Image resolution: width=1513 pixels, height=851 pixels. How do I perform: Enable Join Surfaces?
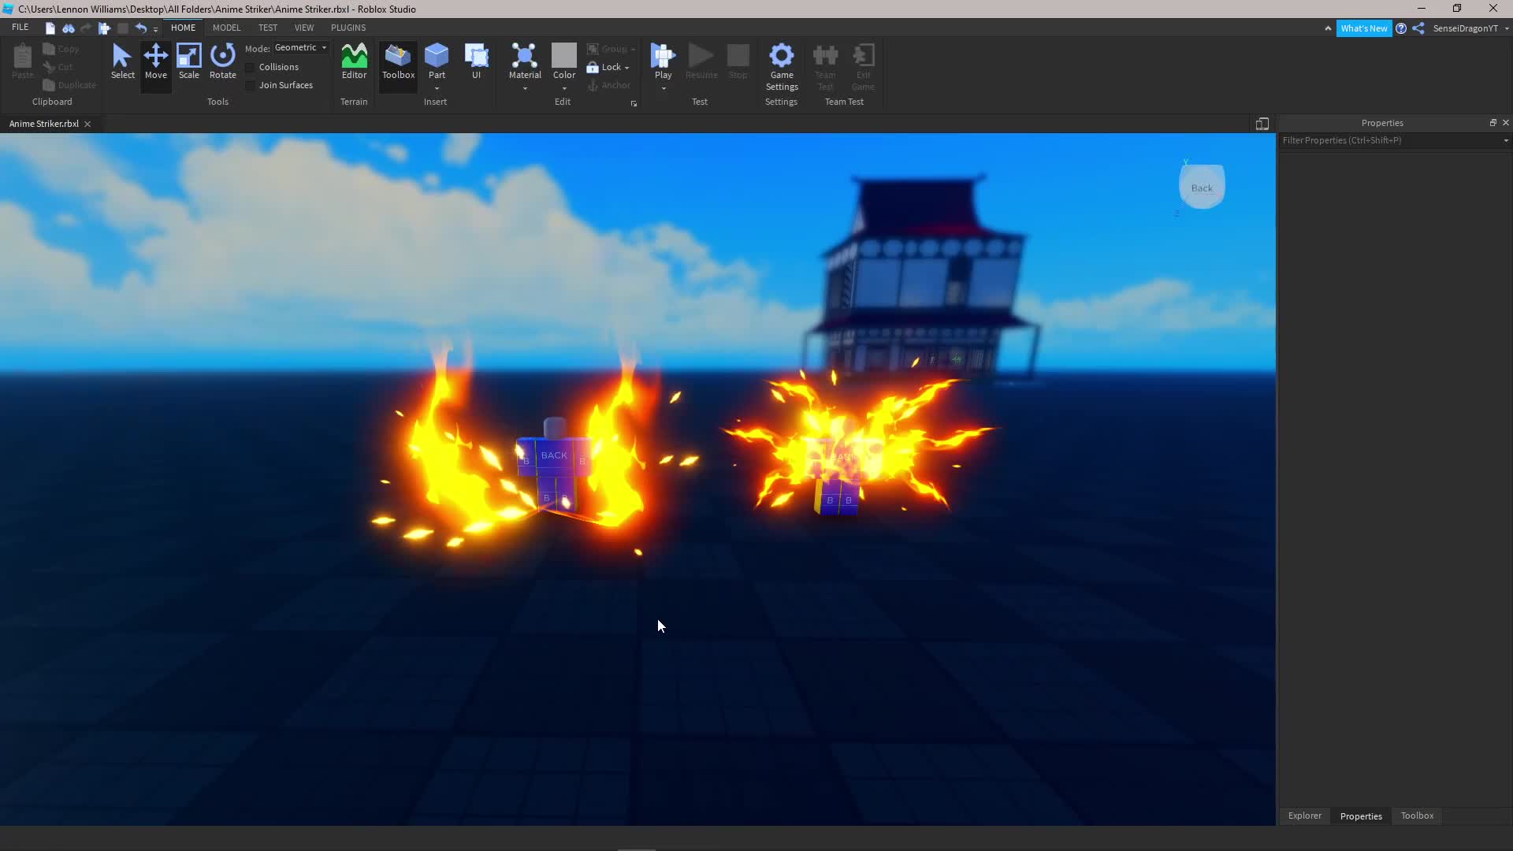click(249, 85)
